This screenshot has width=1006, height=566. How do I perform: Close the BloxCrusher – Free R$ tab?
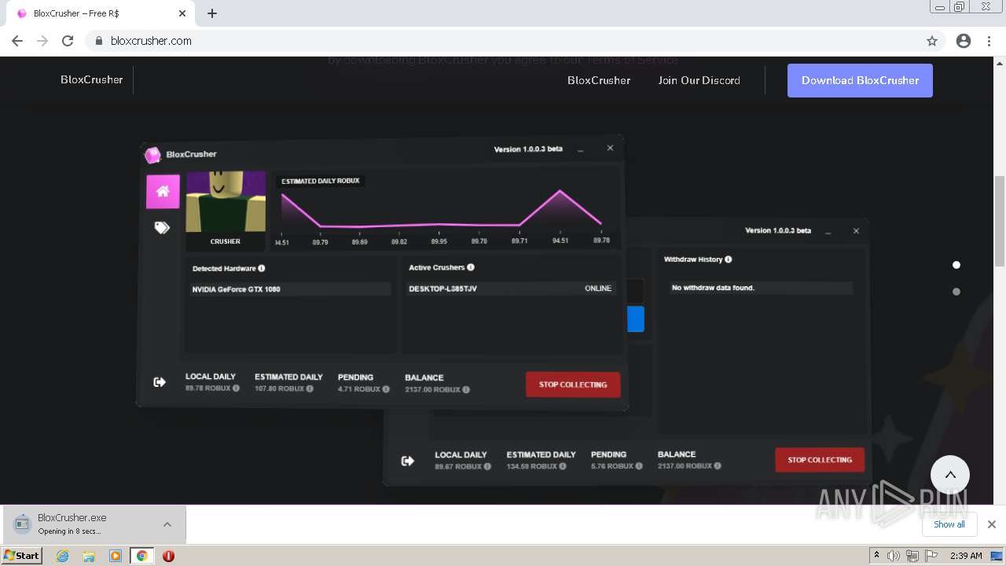click(x=182, y=13)
